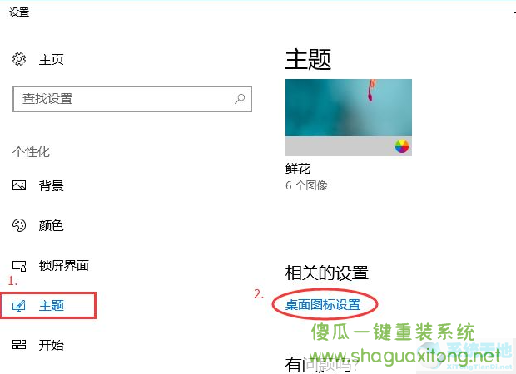Open the 开始 settings page
The height and width of the screenshot is (374, 516).
(51, 345)
